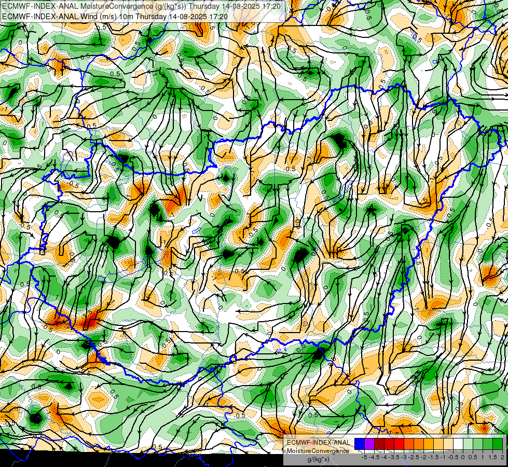Screen dimensions: 508x467
Task: Pick the light green swatch between 0.5 and 1
Action: (478, 444)
